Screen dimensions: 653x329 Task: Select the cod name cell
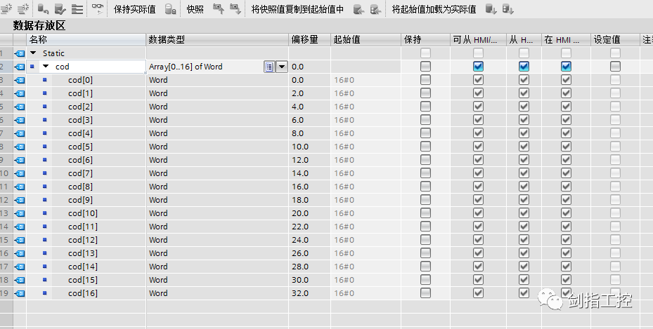(x=86, y=67)
